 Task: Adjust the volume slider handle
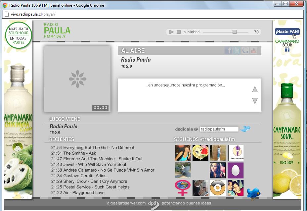(234, 32)
